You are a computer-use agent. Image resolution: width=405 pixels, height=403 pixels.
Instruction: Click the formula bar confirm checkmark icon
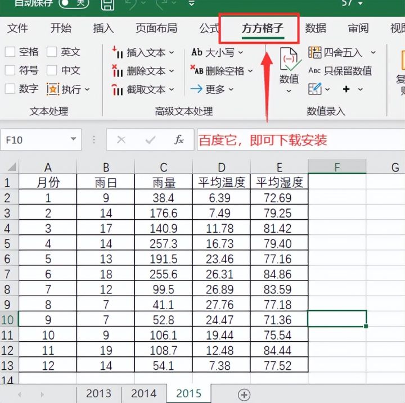pos(150,140)
